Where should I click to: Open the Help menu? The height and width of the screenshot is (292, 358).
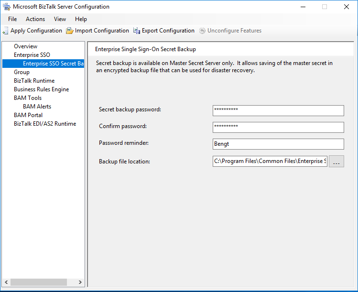pyautogui.click(x=81, y=19)
